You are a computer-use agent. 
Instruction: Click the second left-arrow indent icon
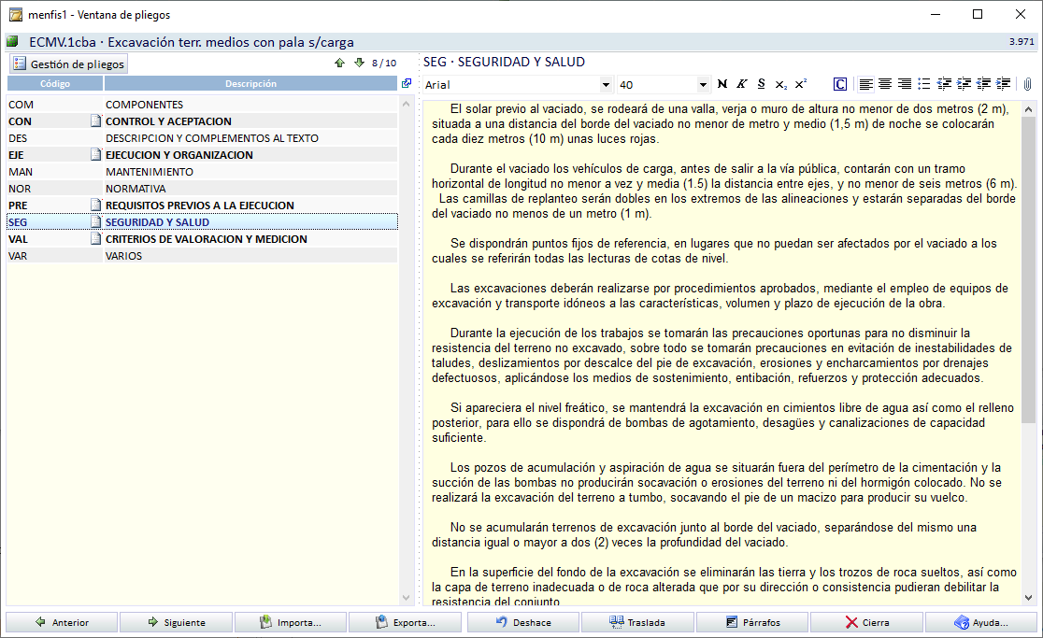[x=983, y=84]
